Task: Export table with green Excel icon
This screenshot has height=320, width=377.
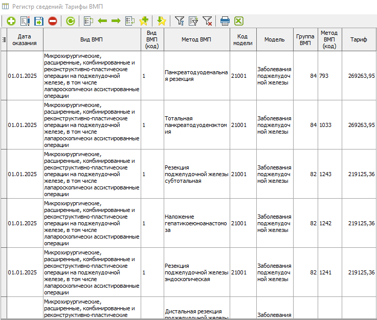Action: (x=239, y=21)
